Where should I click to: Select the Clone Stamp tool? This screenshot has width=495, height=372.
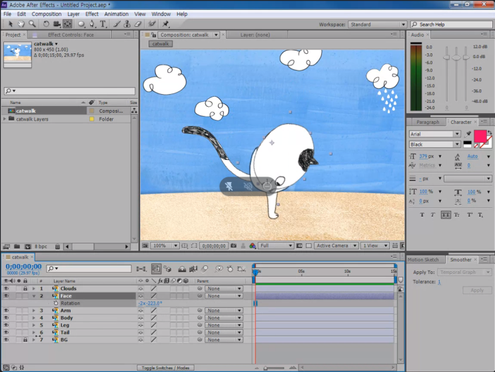click(x=127, y=24)
